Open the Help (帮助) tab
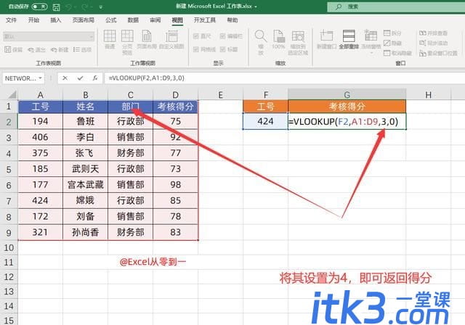The height and width of the screenshot is (325, 465). coord(232,20)
